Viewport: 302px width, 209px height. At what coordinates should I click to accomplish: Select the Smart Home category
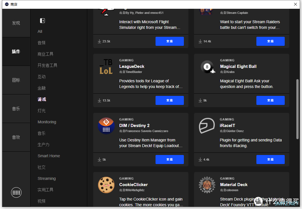coord(49,156)
